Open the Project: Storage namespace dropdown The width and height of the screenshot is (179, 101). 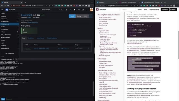[x=46, y=10]
